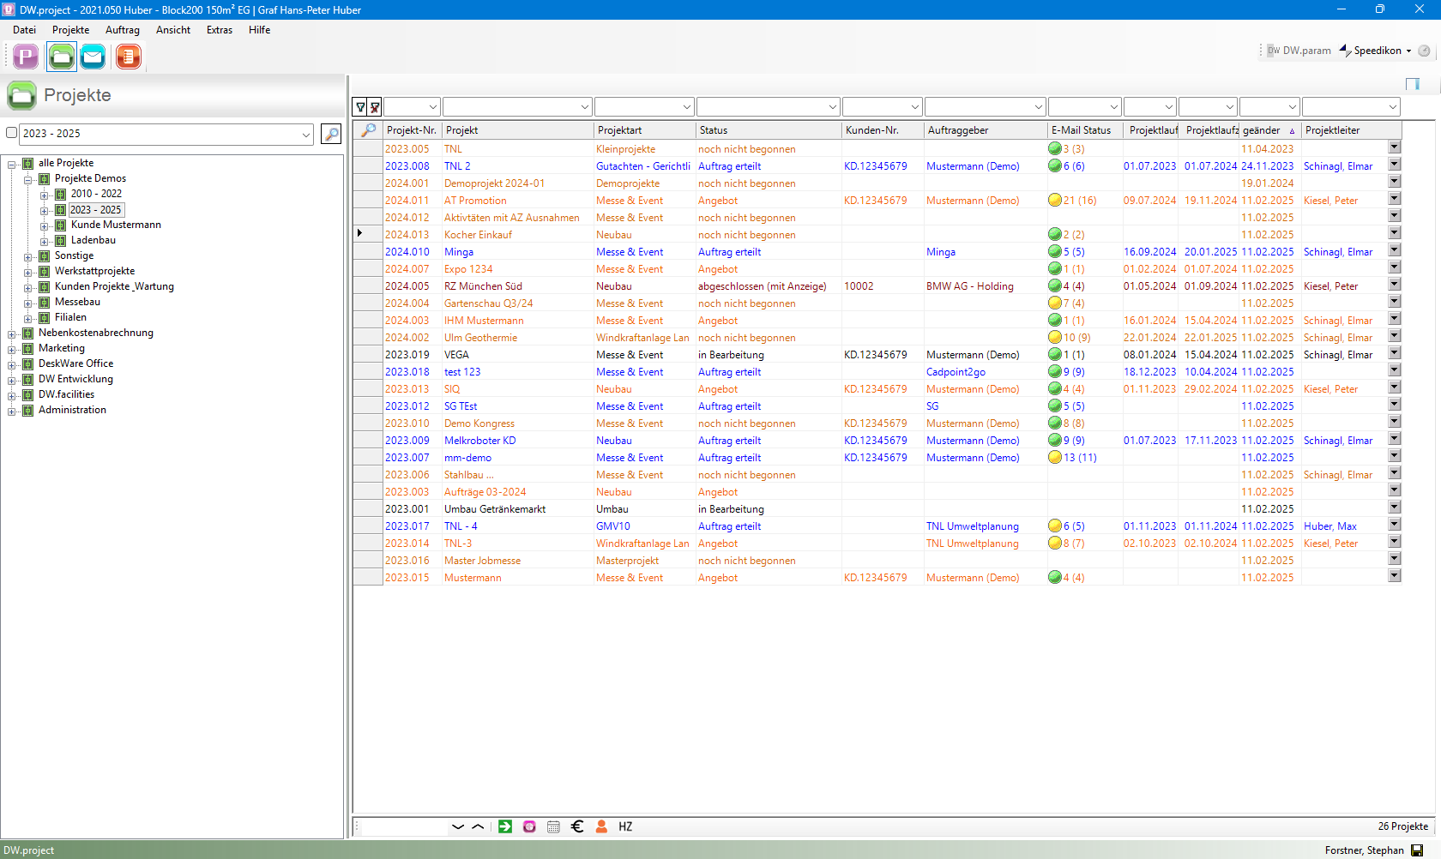Image resolution: width=1441 pixels, height=859 pixels.
Task: Open the blue envelope mail toolbar icon
Action: point(93,57)
